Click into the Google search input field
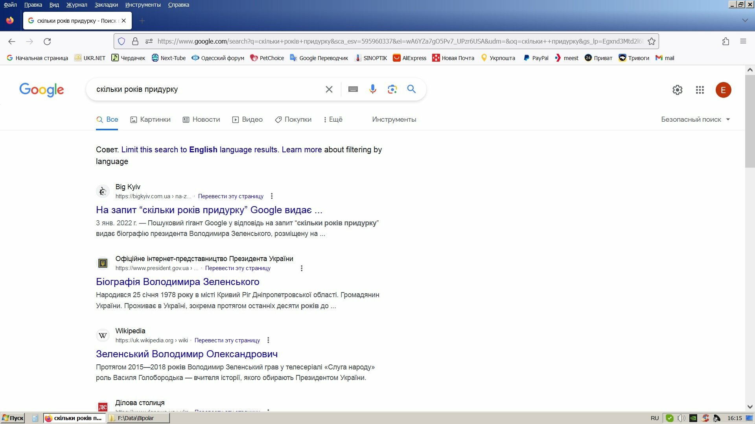Screen dimensions: 755x424 click(208, 90)
